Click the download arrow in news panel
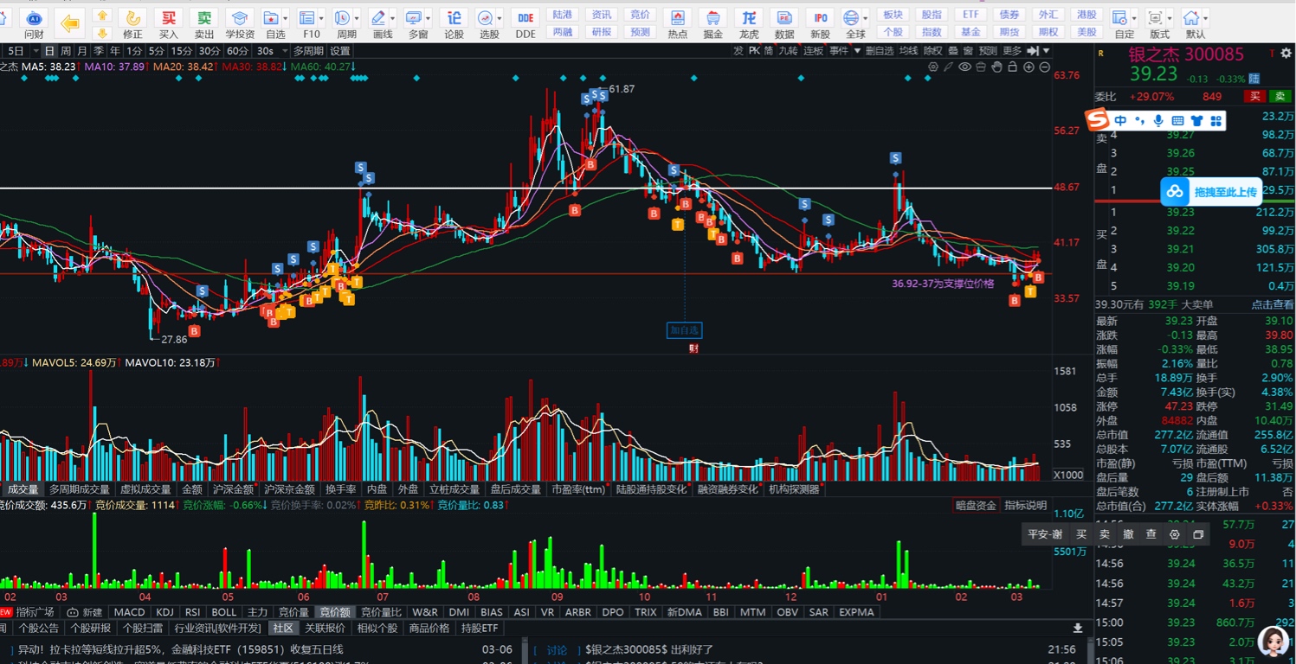Screen dimensions: 1296x664 point(1078,629)
